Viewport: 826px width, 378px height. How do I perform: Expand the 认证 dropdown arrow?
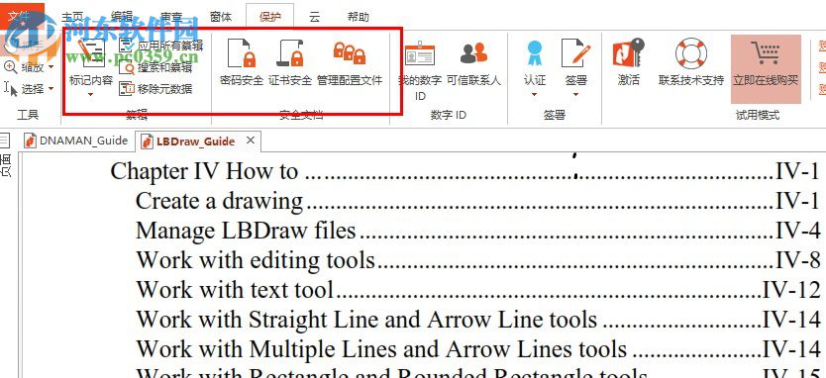pos(534,95)
